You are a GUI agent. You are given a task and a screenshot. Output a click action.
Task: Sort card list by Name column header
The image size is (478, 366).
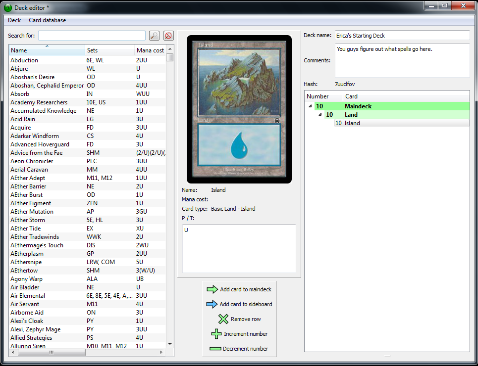pyautogui.click(x=47, y=50)
